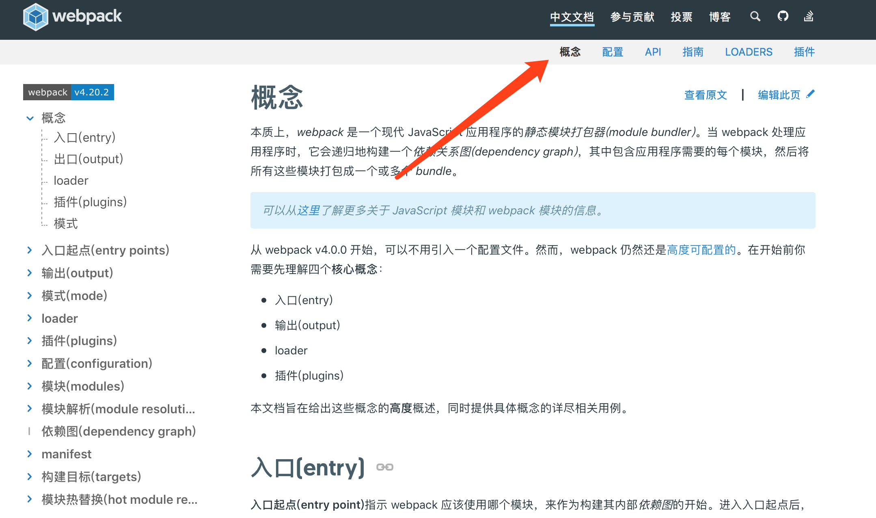
Task: Open 依赖图(dependency graph) sidebar entry
Action: click(x=119, y=431)
